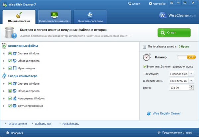This screenshot has width=199, height=137.
Task: Click the cube icon next to Другие приложения
Action: point(15,106)
